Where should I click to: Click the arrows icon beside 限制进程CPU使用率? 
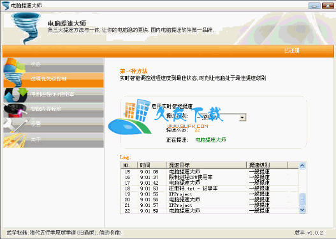tap(16, 95)
